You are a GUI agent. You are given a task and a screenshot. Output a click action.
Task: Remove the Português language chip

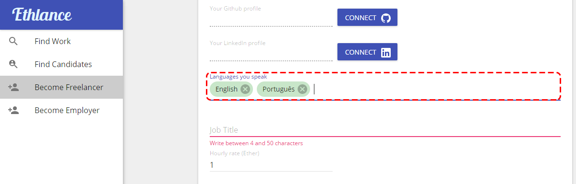[x=302, y=89]
